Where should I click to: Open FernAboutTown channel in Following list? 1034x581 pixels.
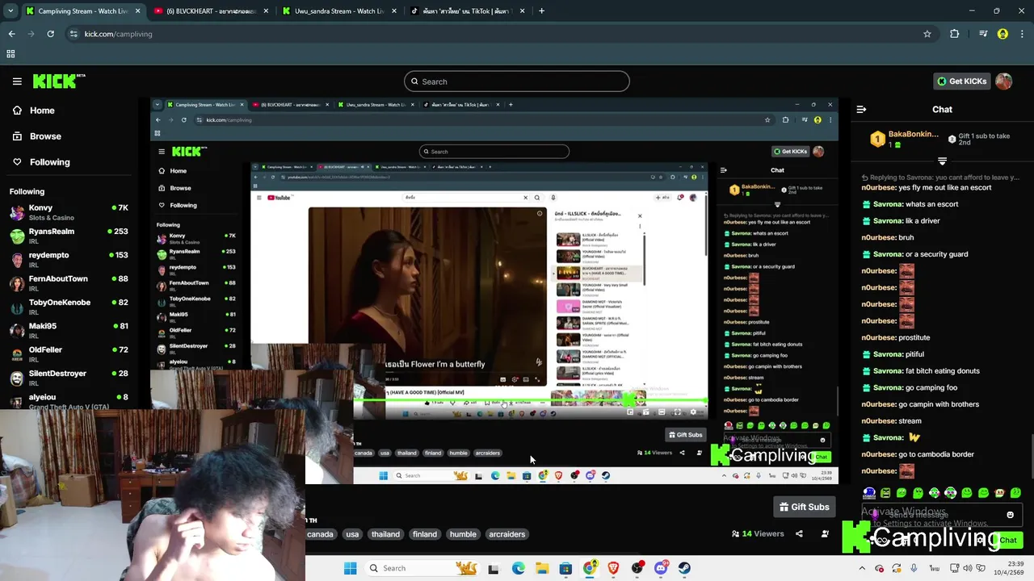click(69, 283)
